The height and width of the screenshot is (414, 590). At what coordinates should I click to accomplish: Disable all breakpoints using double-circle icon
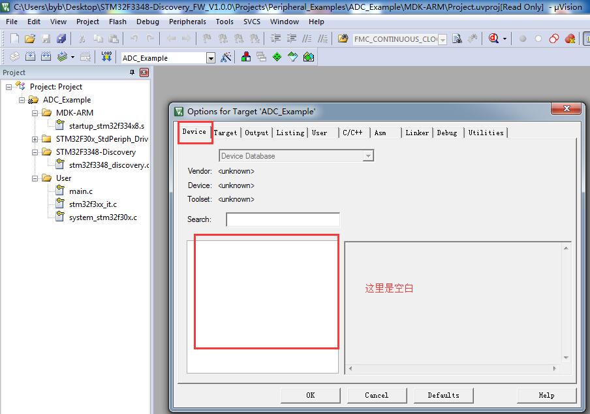tap(554, 39)
